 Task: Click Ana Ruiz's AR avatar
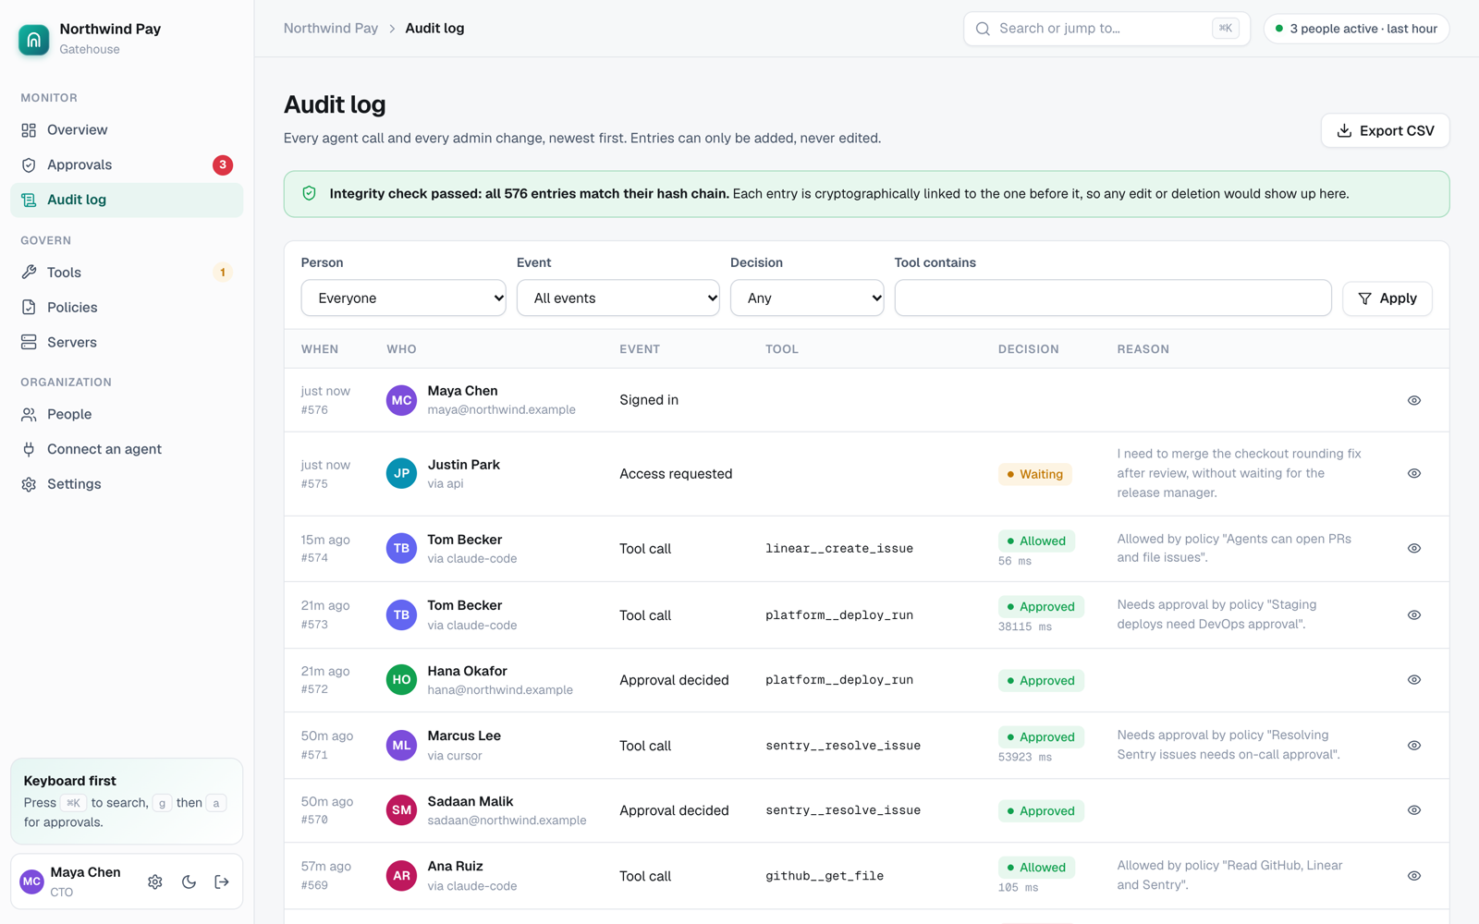401,876
